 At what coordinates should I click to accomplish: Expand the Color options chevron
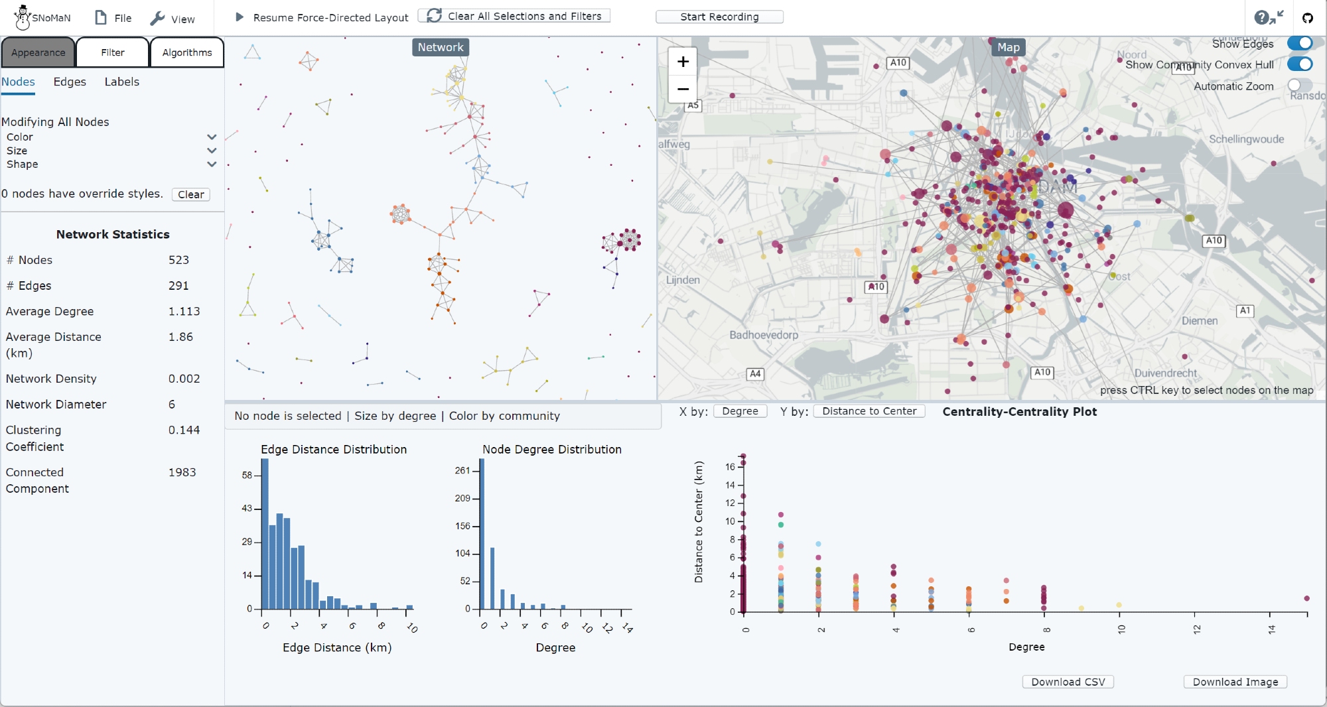click(212, 137)
